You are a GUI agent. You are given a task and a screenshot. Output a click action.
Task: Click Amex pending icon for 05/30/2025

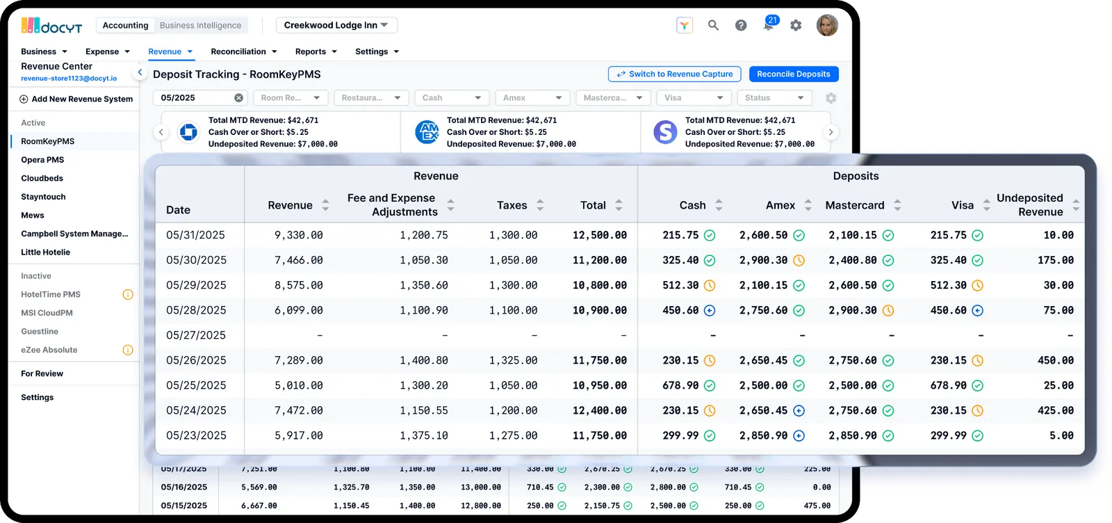point(799,261)
